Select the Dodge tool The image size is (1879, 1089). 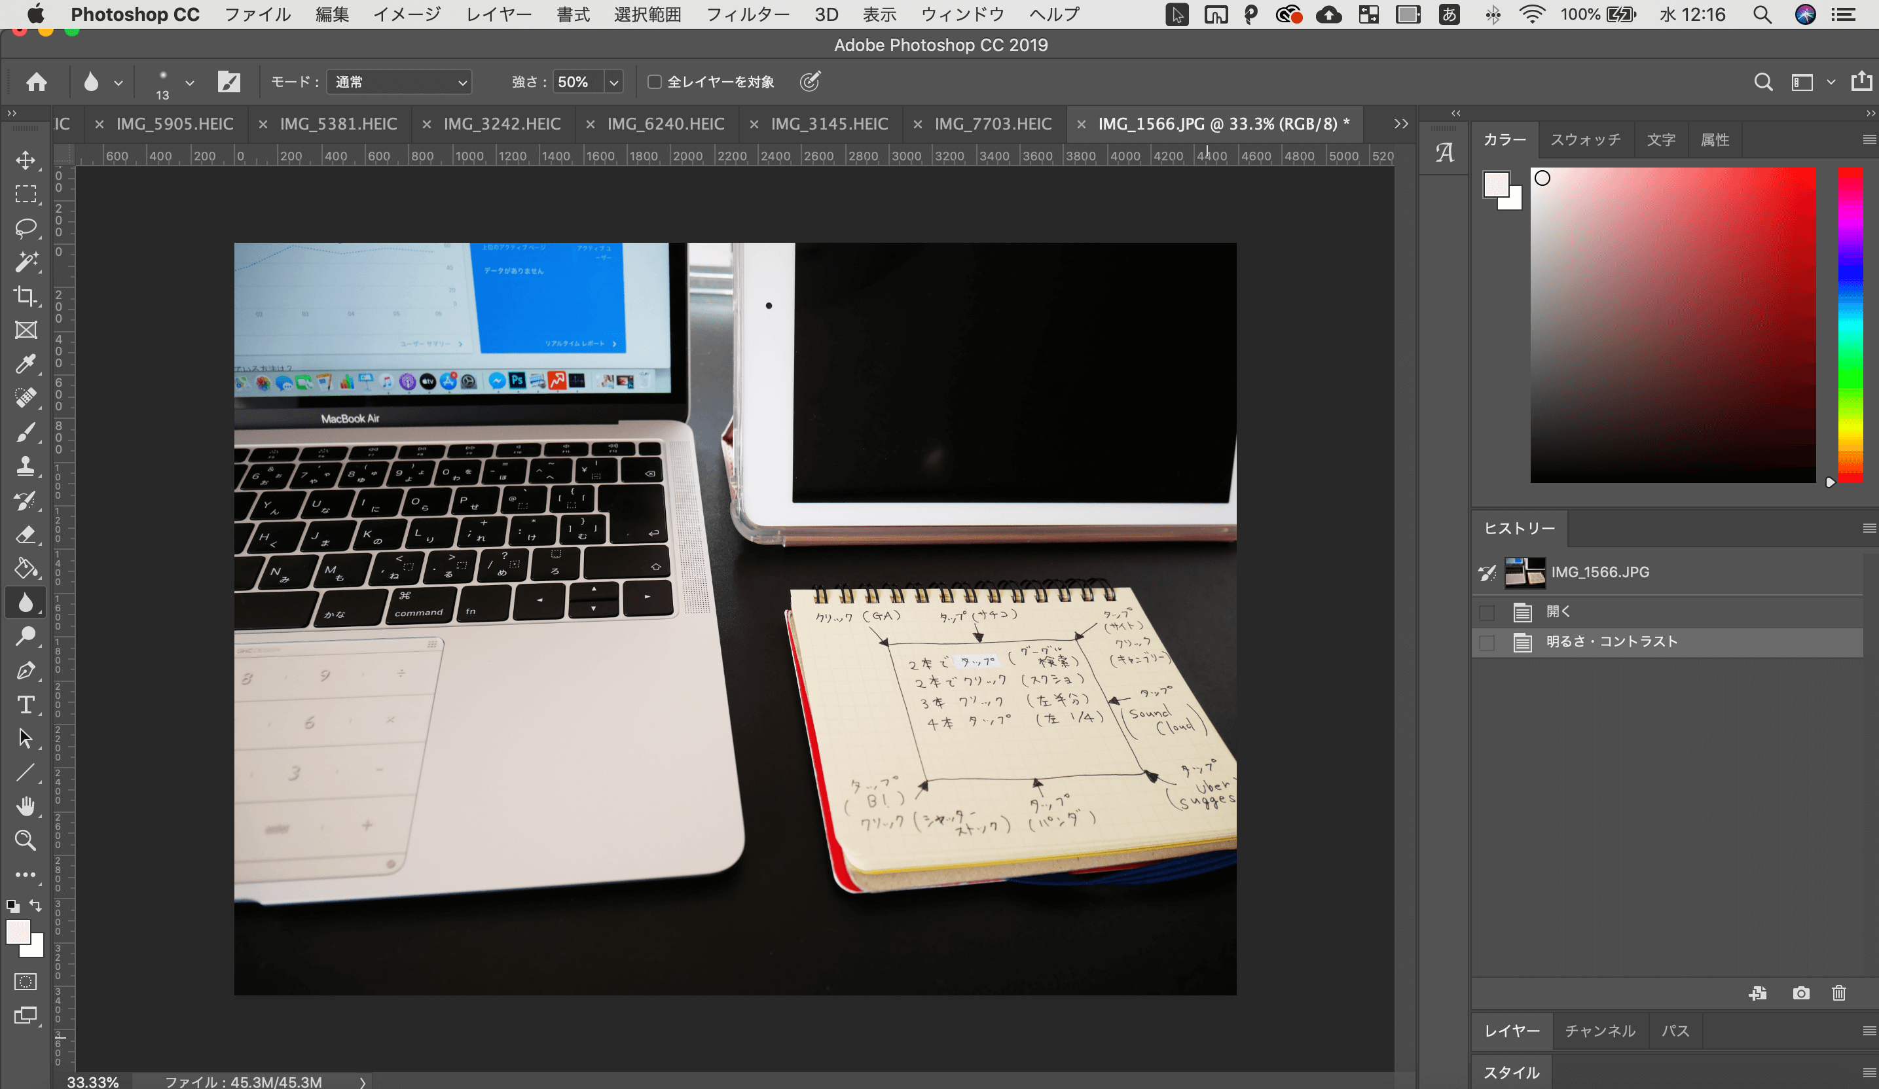pyautogui.click(x=26, y=636)
